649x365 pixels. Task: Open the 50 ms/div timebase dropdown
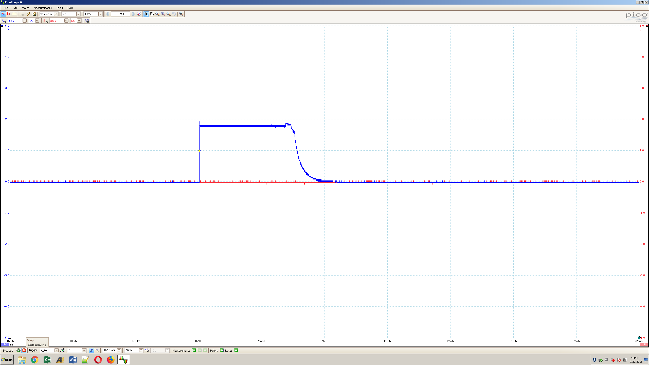[x=56, y=14]
